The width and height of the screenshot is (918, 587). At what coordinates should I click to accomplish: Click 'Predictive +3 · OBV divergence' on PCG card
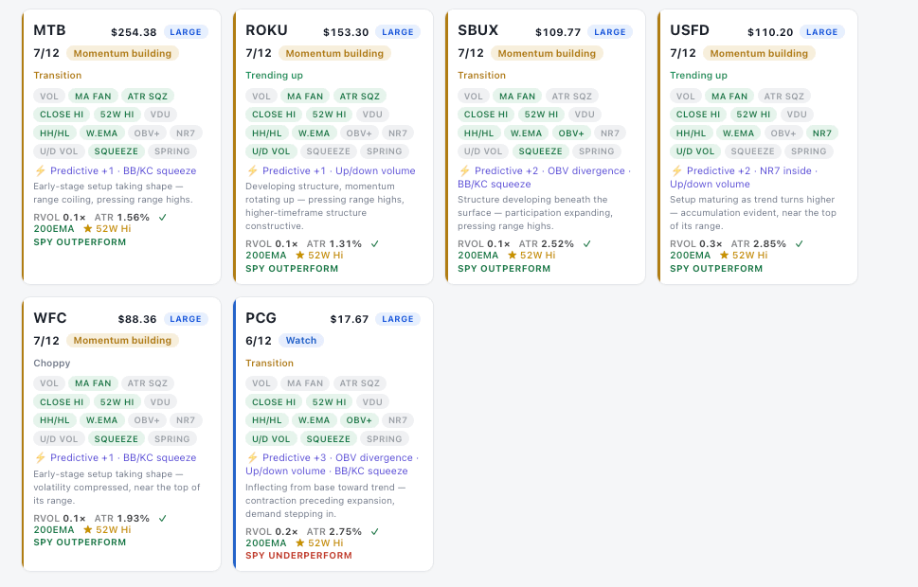[x=337, y=457]
